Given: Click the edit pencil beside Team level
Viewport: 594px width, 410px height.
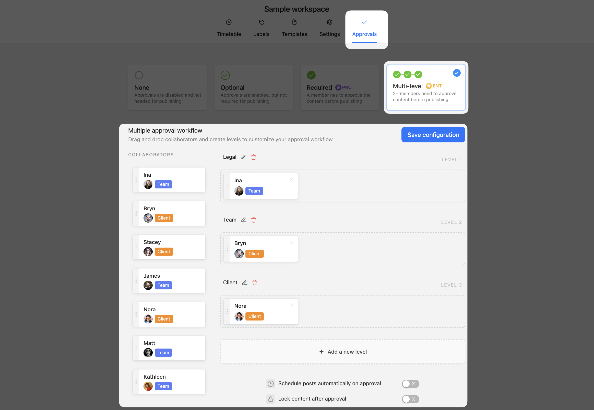Looking at the screenshot, I should point(243,220).
